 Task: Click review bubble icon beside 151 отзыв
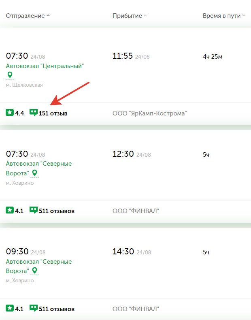click(34, 113)
